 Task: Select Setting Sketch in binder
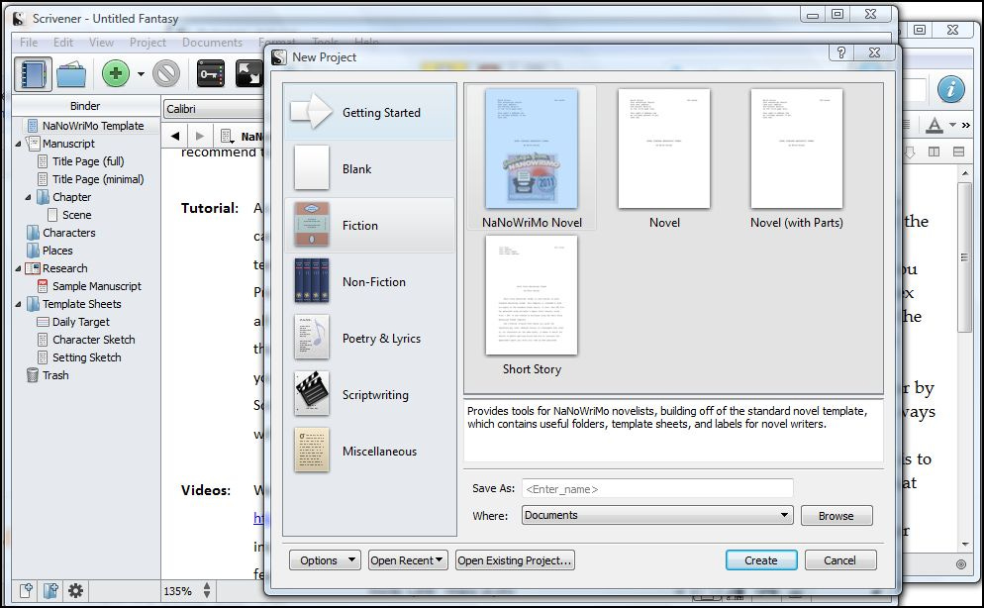[86, 357]
